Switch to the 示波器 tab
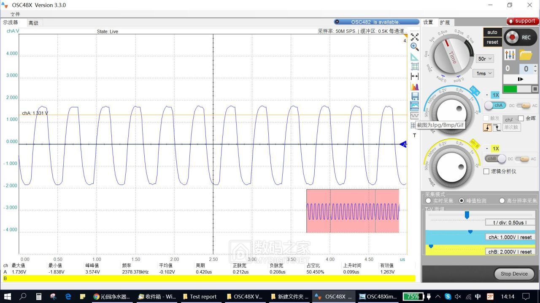Viewport: 540px width, 303px height. (x=11, y=22)
